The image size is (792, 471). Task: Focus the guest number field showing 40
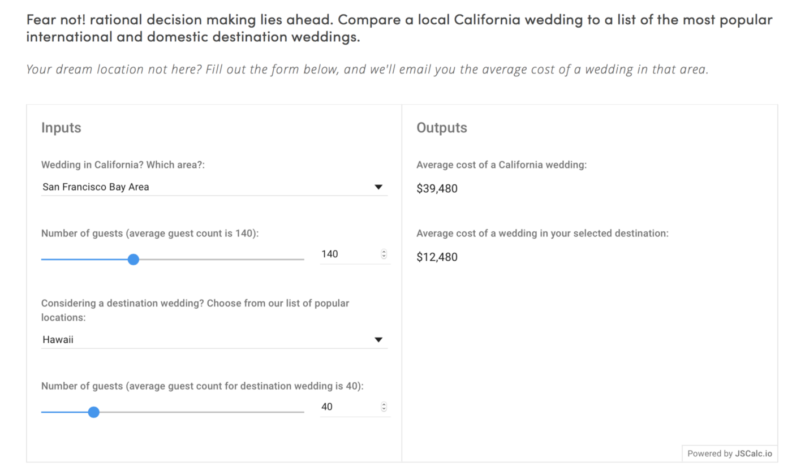click(355, 407)
